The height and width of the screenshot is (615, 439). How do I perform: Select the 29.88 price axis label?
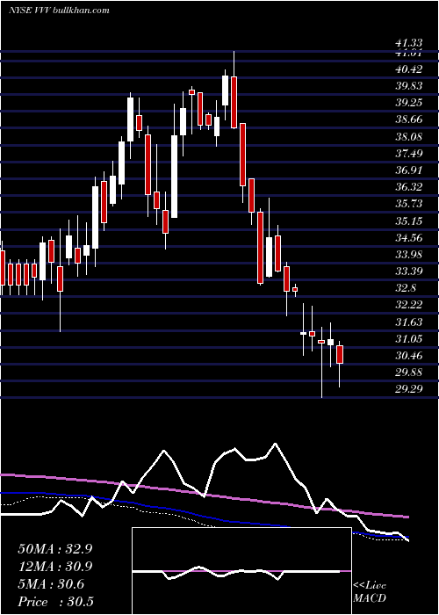point(409,373)
